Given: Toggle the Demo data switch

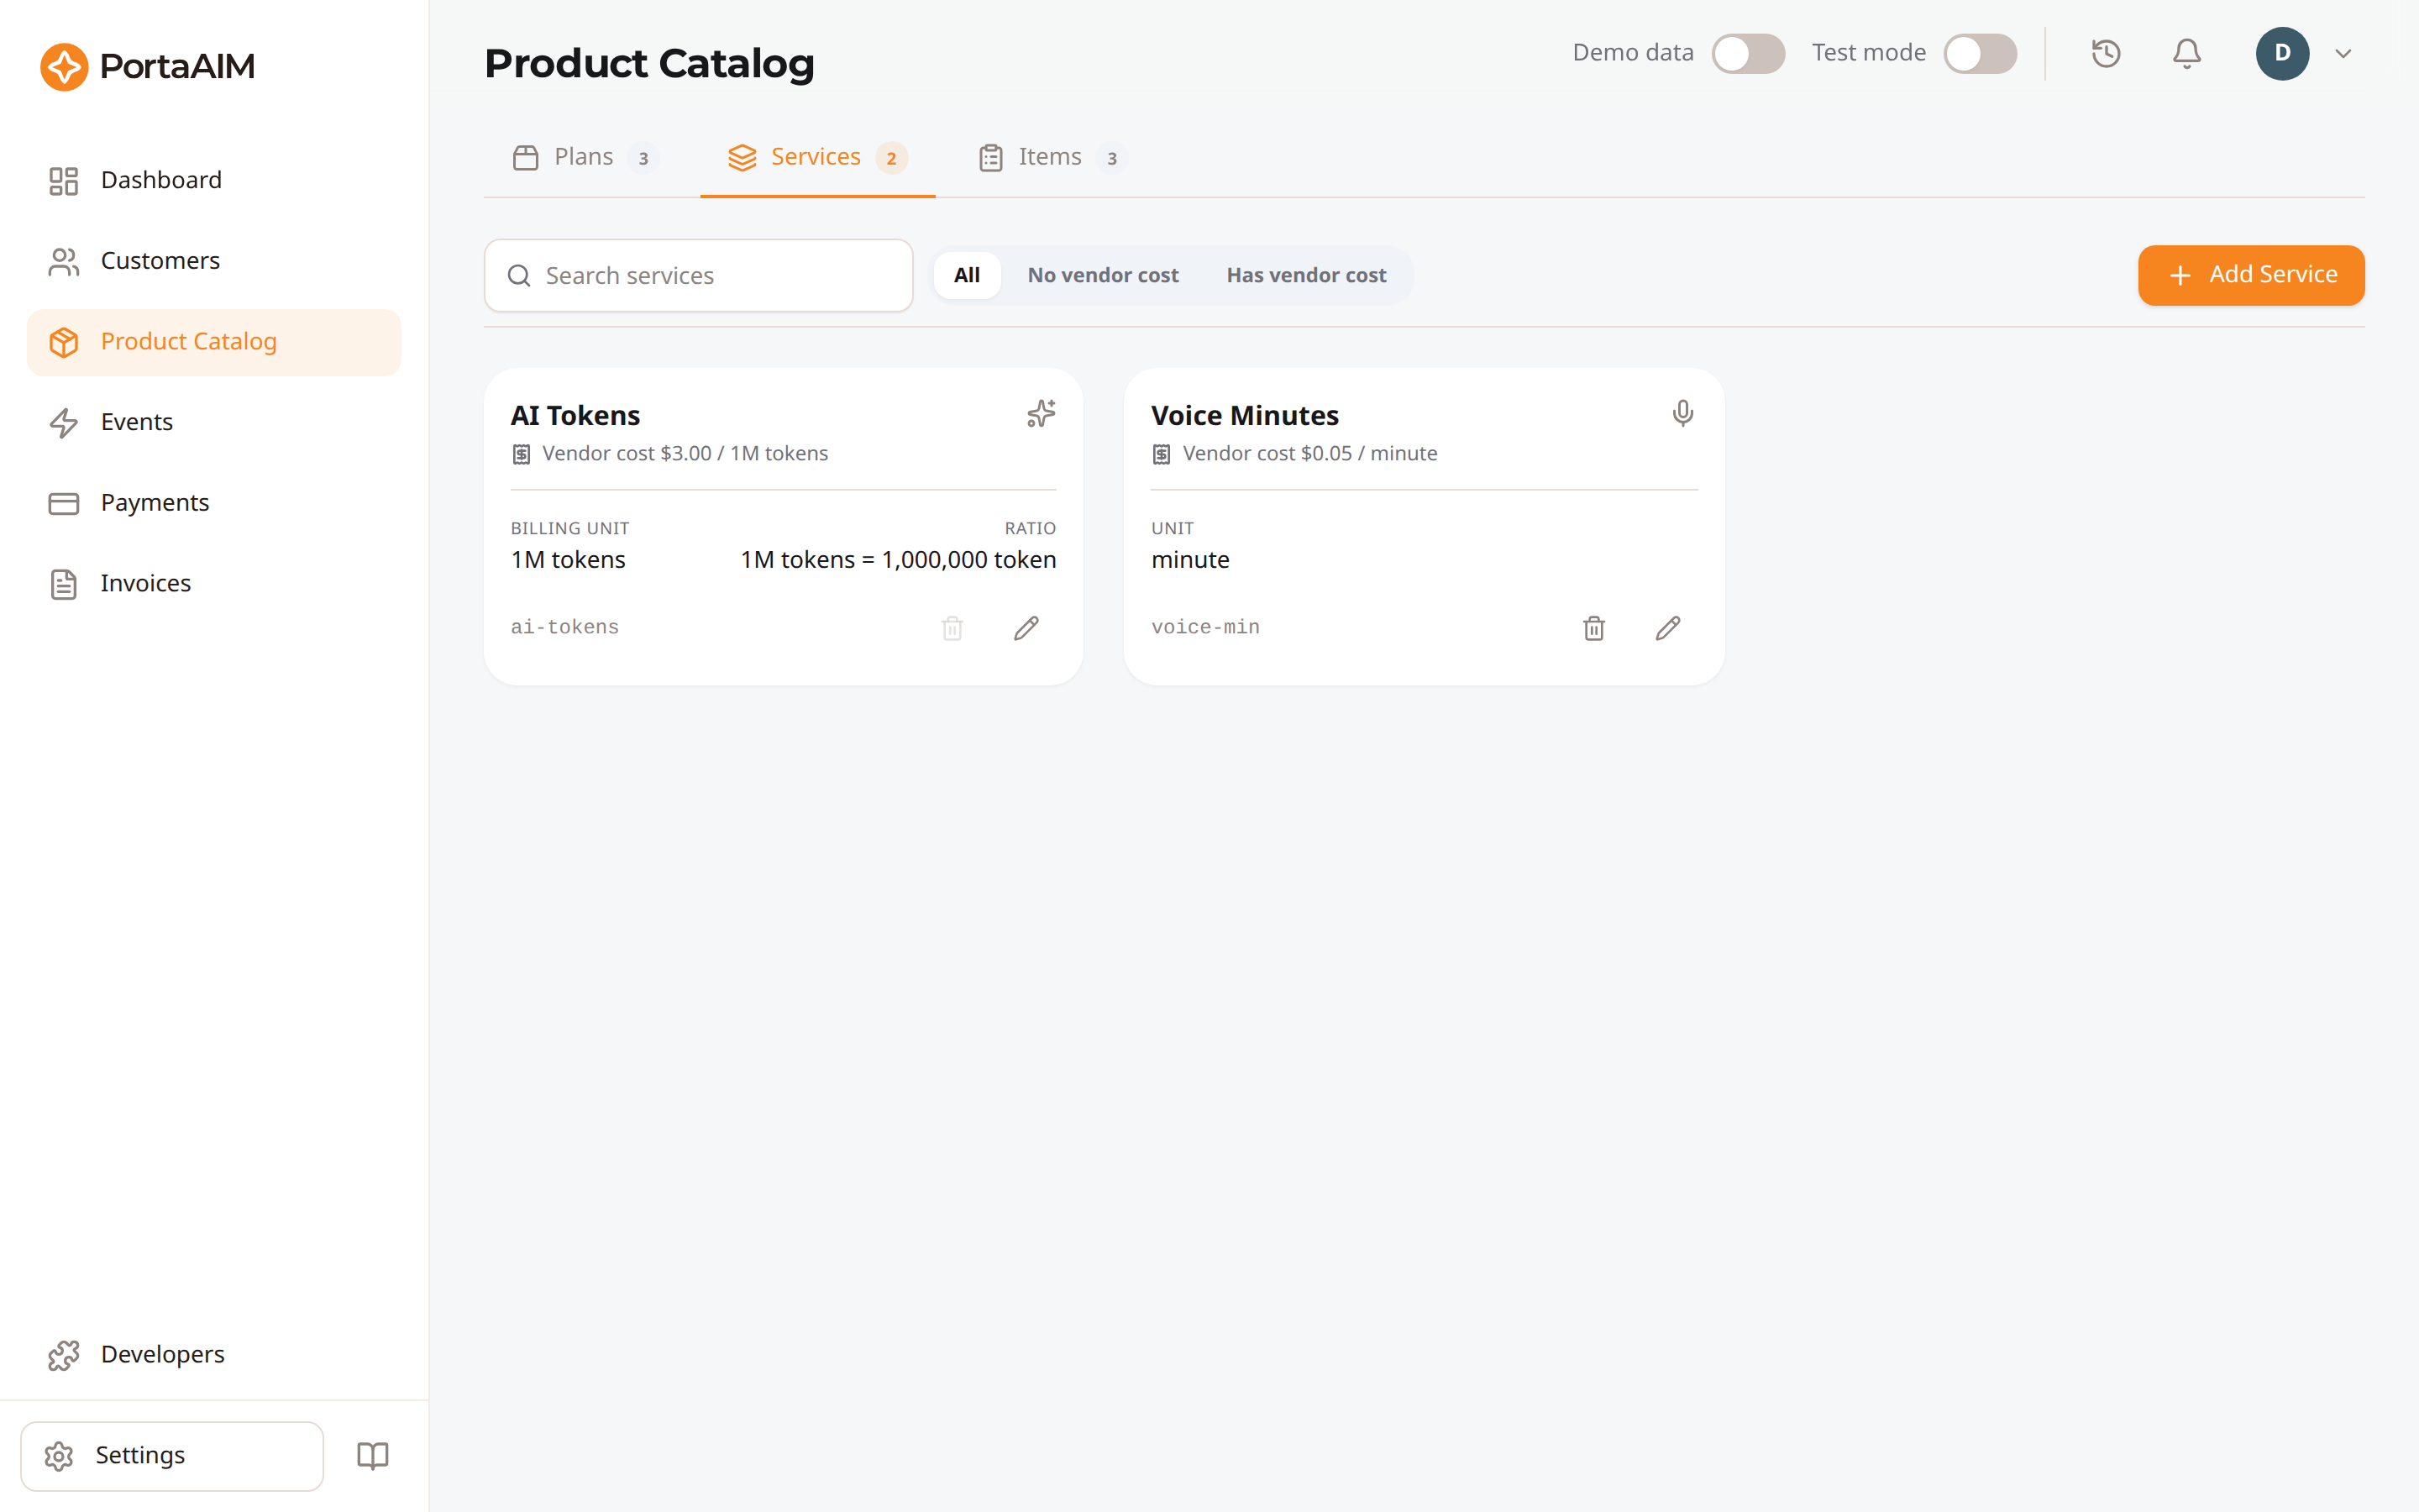Looking at the screenshot, I should 1747,53.
